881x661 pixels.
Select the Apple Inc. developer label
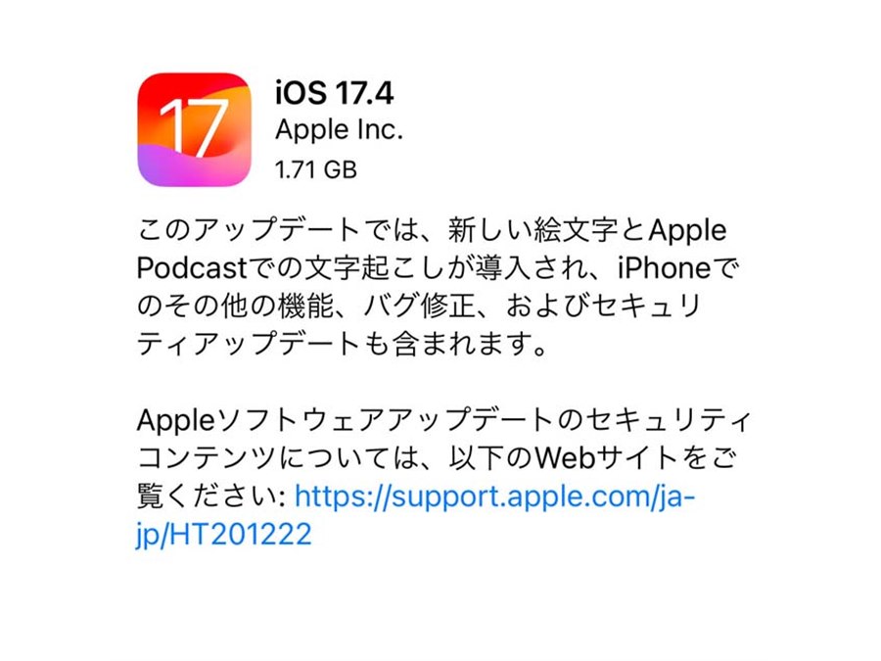point(339,130)
